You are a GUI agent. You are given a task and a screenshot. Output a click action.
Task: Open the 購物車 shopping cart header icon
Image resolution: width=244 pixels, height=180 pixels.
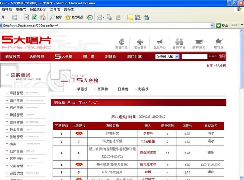click(218, 43)
